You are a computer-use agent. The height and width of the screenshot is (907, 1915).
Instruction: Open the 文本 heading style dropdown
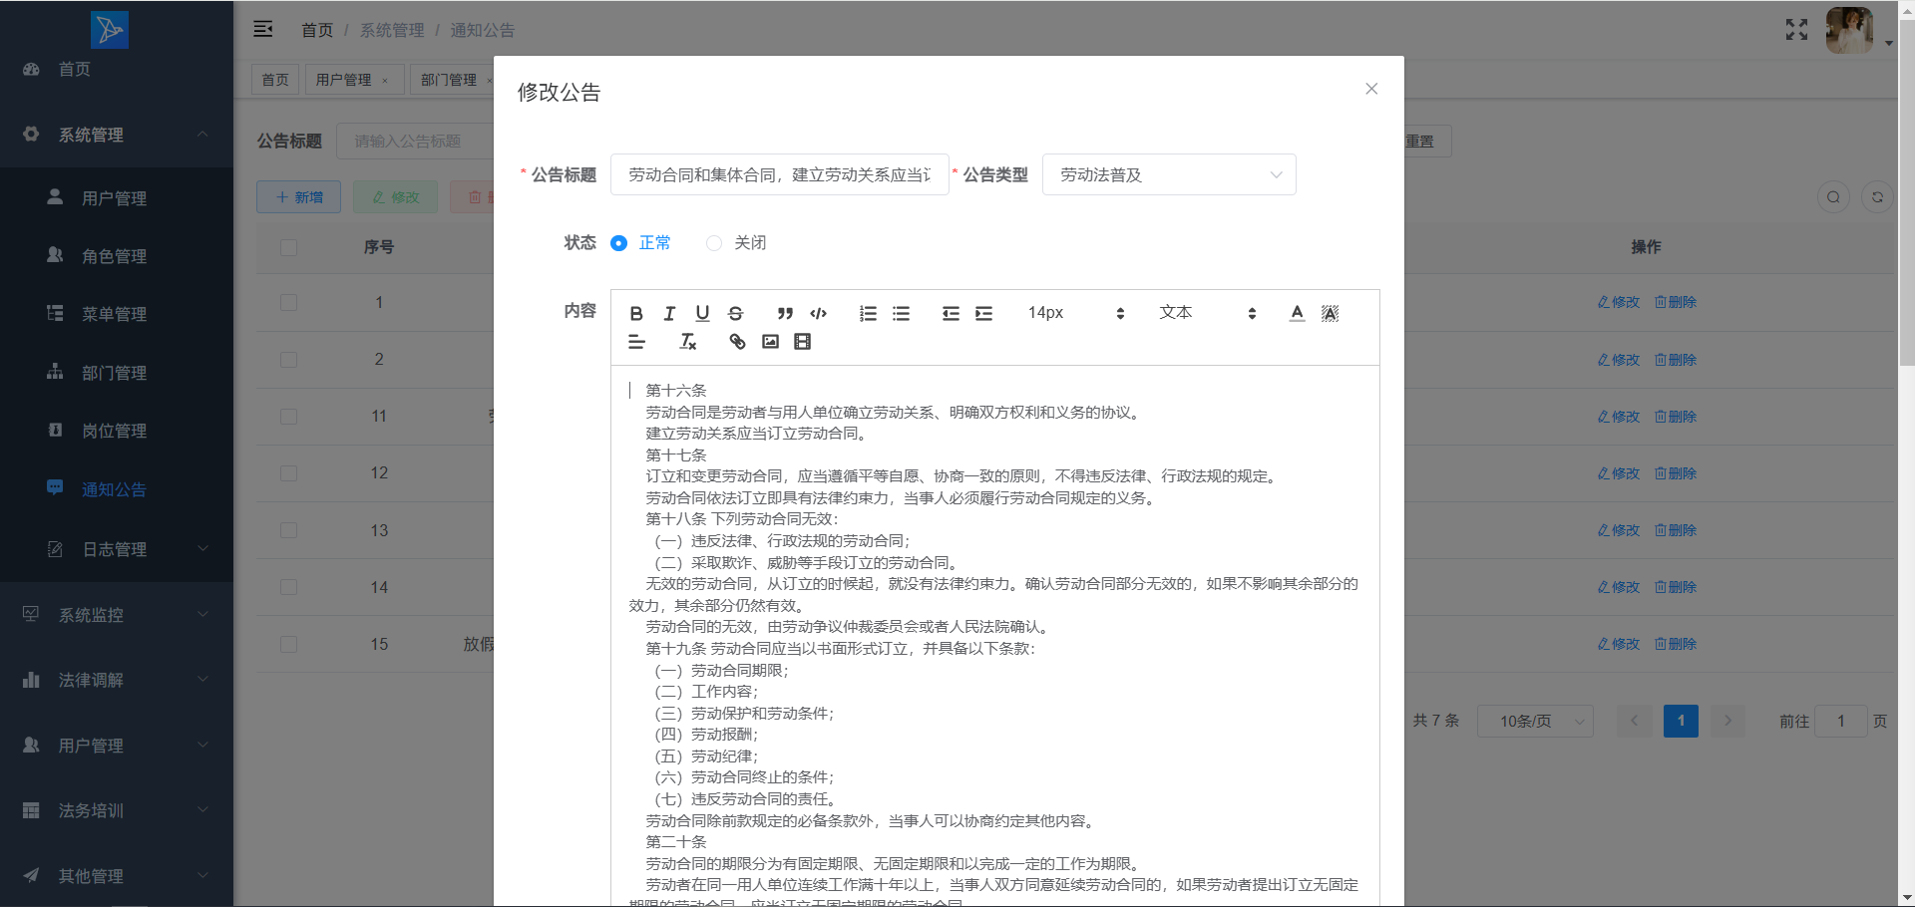point(1207,313)
